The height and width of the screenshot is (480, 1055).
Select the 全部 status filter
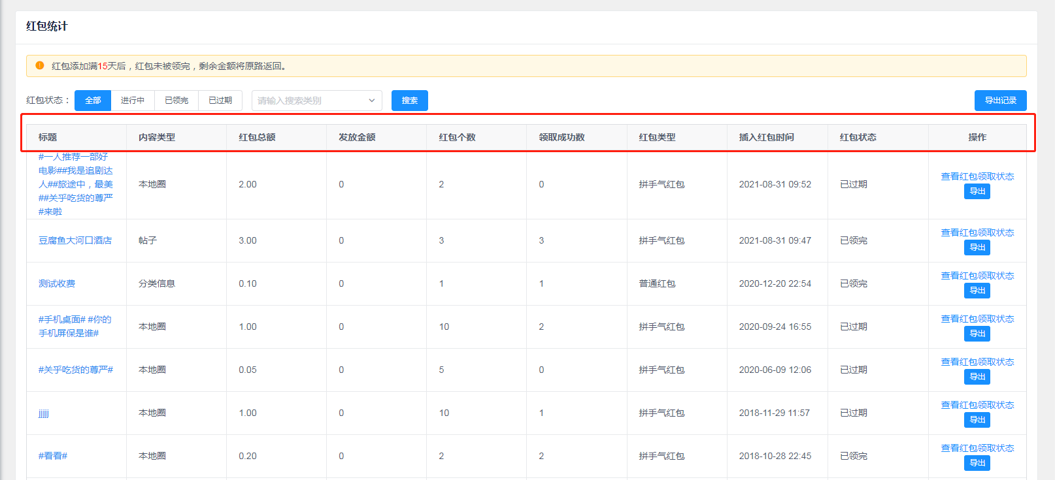pyautogui.click(x=93, y=101)
